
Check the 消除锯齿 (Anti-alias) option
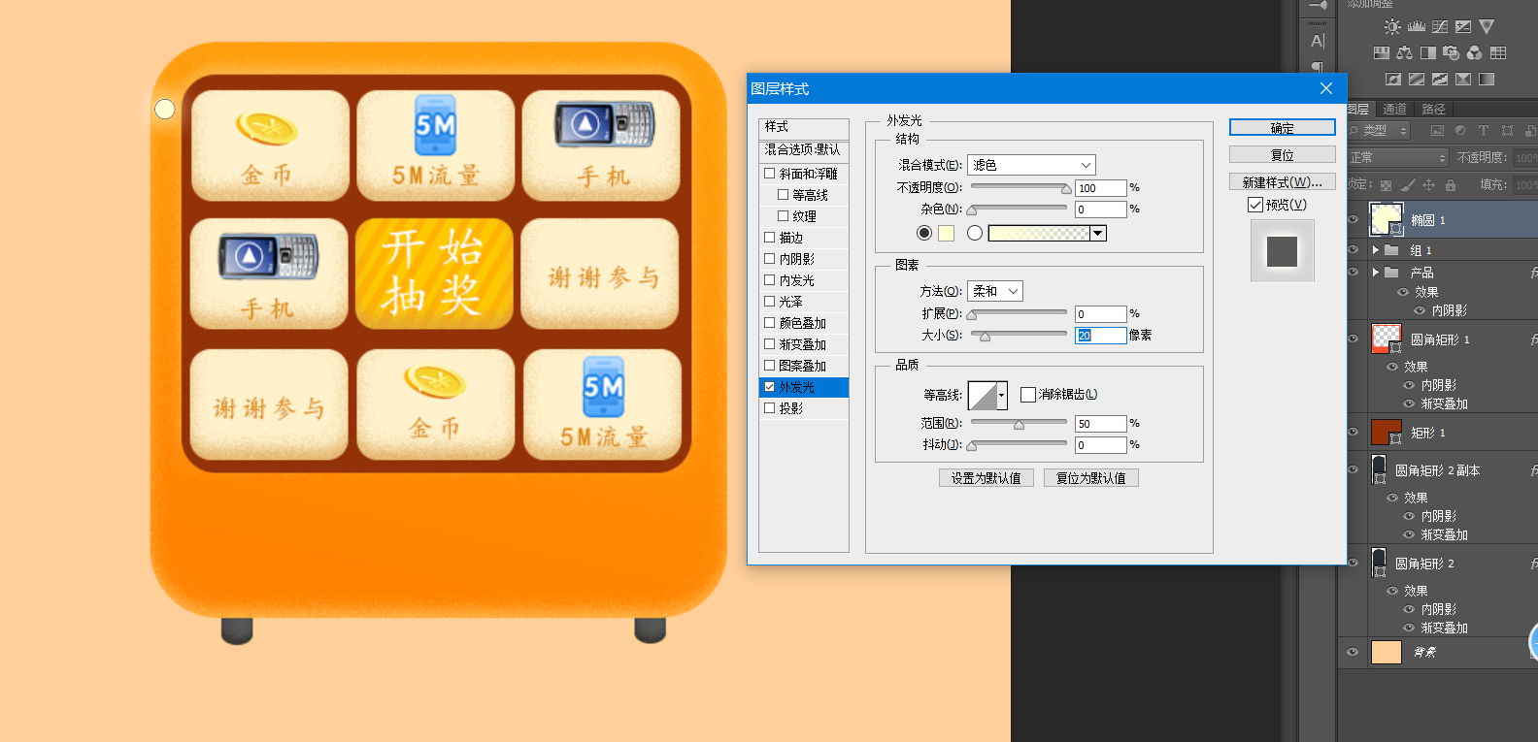point(1028,395)
